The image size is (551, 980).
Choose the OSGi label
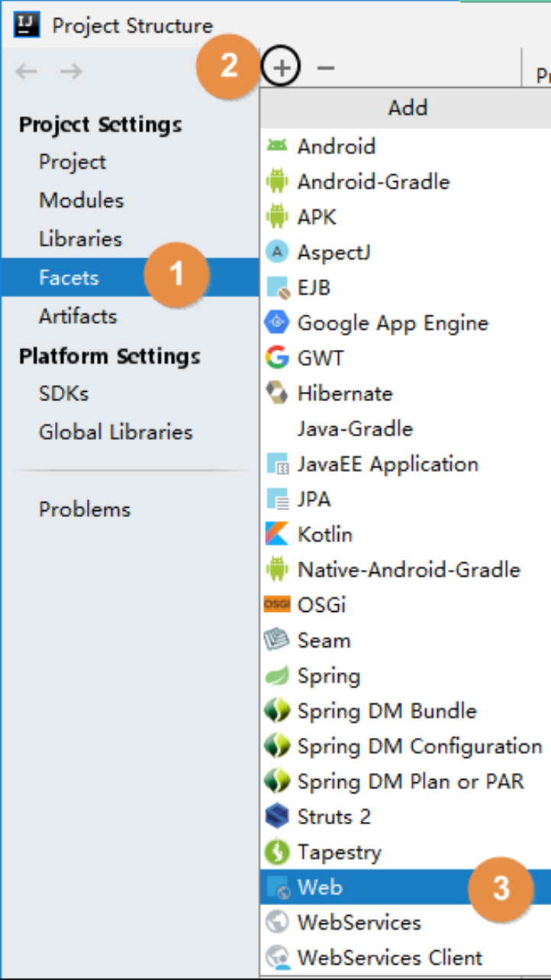pos(321,605)
